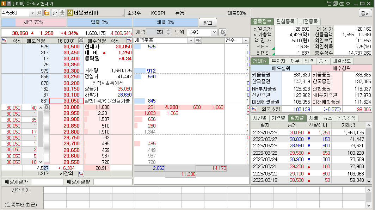
Task: Click the arrow button next to the 세력분포 dropdown
Action: [x=198, y=41]
